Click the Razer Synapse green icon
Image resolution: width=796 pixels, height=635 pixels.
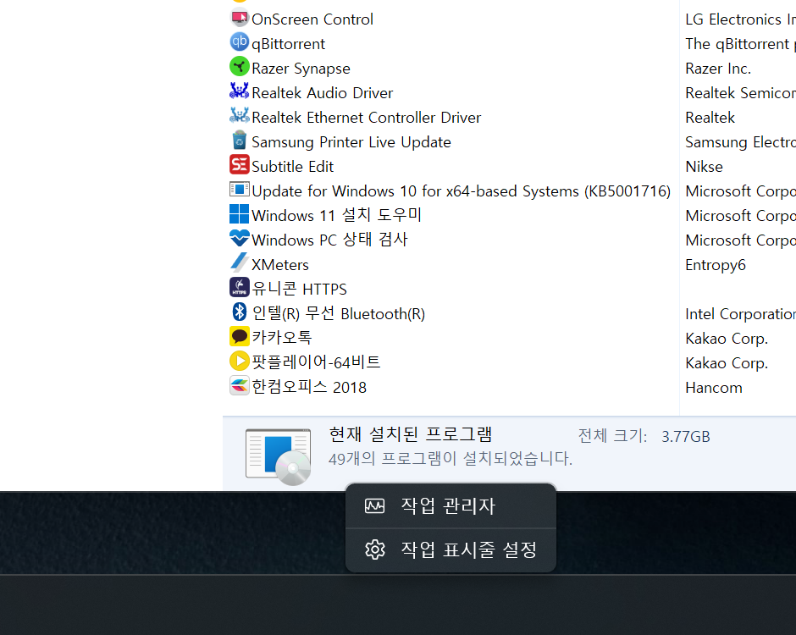click(239, 67)
